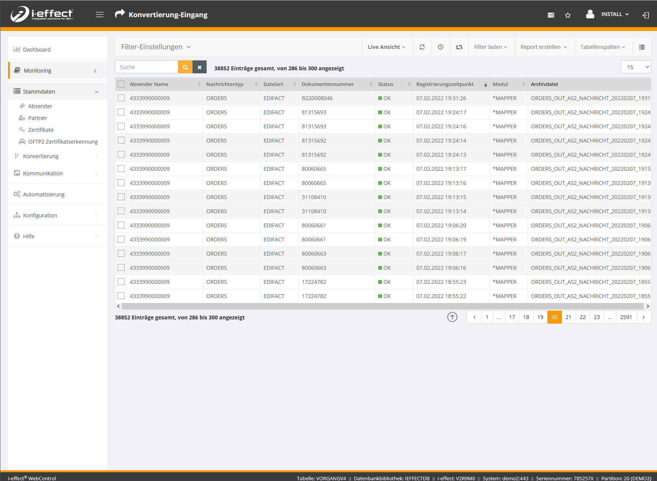Screen dimensions: 657x481
Task: Click the orange search magnifier button
Action: [x=185, y=67]
